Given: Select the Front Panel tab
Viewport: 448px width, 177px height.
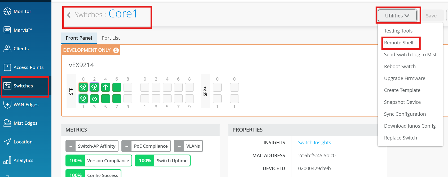Looking at the screenshot, I should [x=79, y=38].
